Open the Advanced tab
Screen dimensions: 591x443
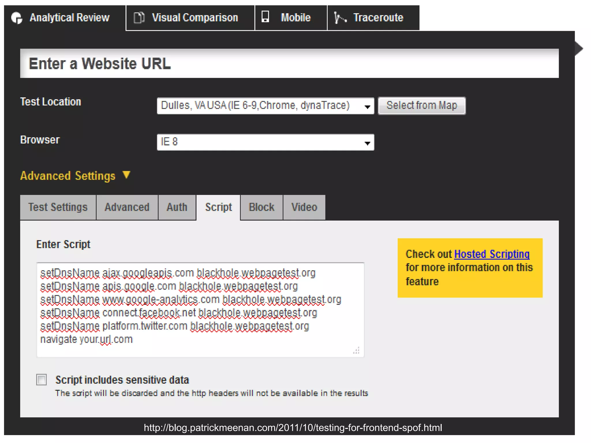(127, 207)
